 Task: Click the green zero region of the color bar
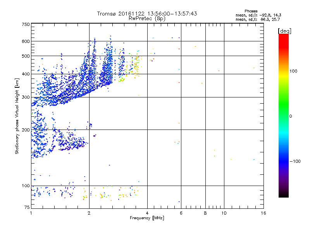point(284,116)
